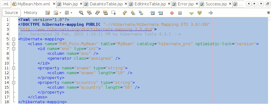Click Previous Bookmark icon
The height and width of the screenshot is (104, 271).
[x=125, y=13]
